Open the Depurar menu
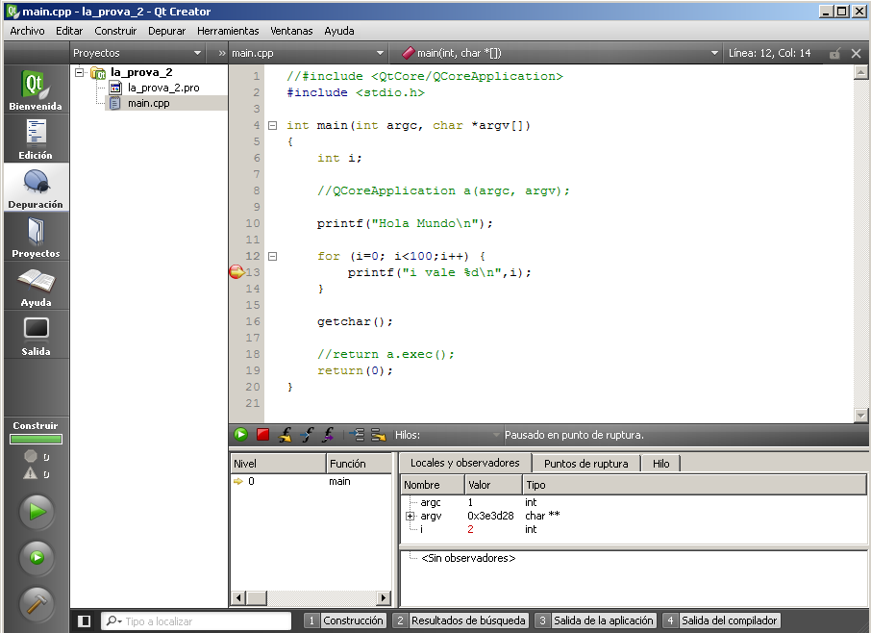The width and height of the screenshot is (871, 633). coord(166,31)
